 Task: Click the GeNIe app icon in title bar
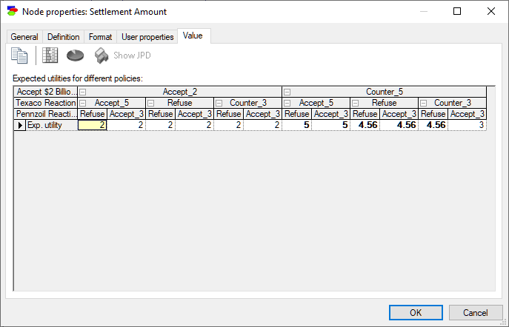tap(12, 11)
